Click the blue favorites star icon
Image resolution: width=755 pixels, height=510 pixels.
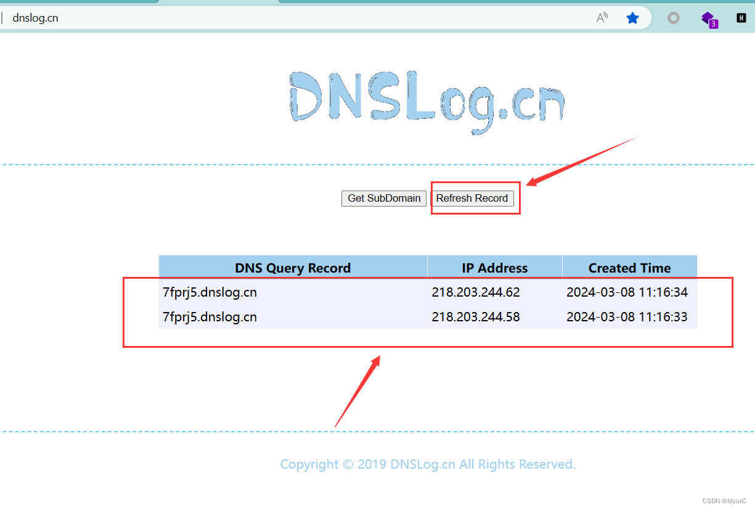pyautogui.click(x=632, y=18)
